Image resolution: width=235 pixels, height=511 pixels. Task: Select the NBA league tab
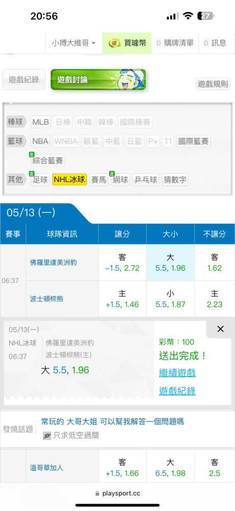(40, 142)
